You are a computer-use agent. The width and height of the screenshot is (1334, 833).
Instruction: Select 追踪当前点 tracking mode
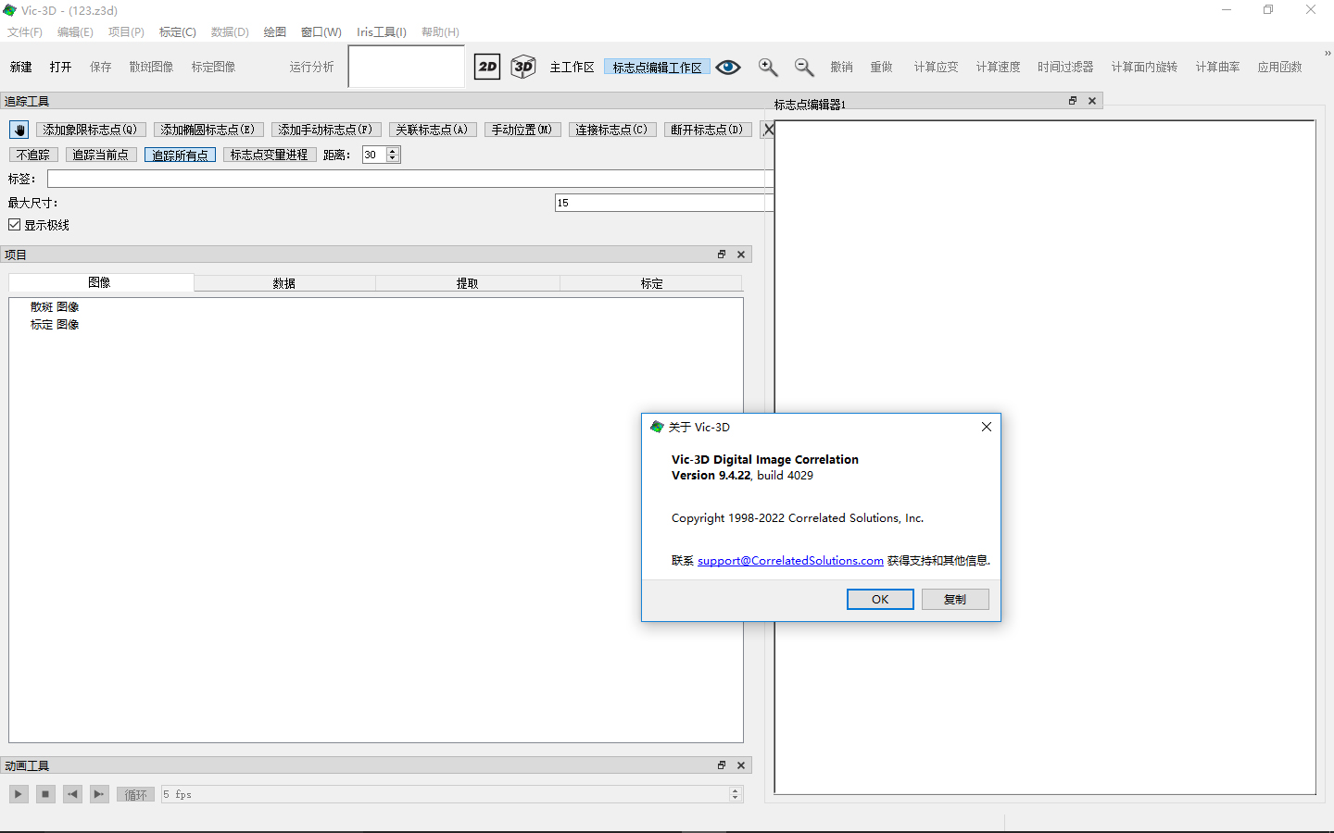point(101,155)
